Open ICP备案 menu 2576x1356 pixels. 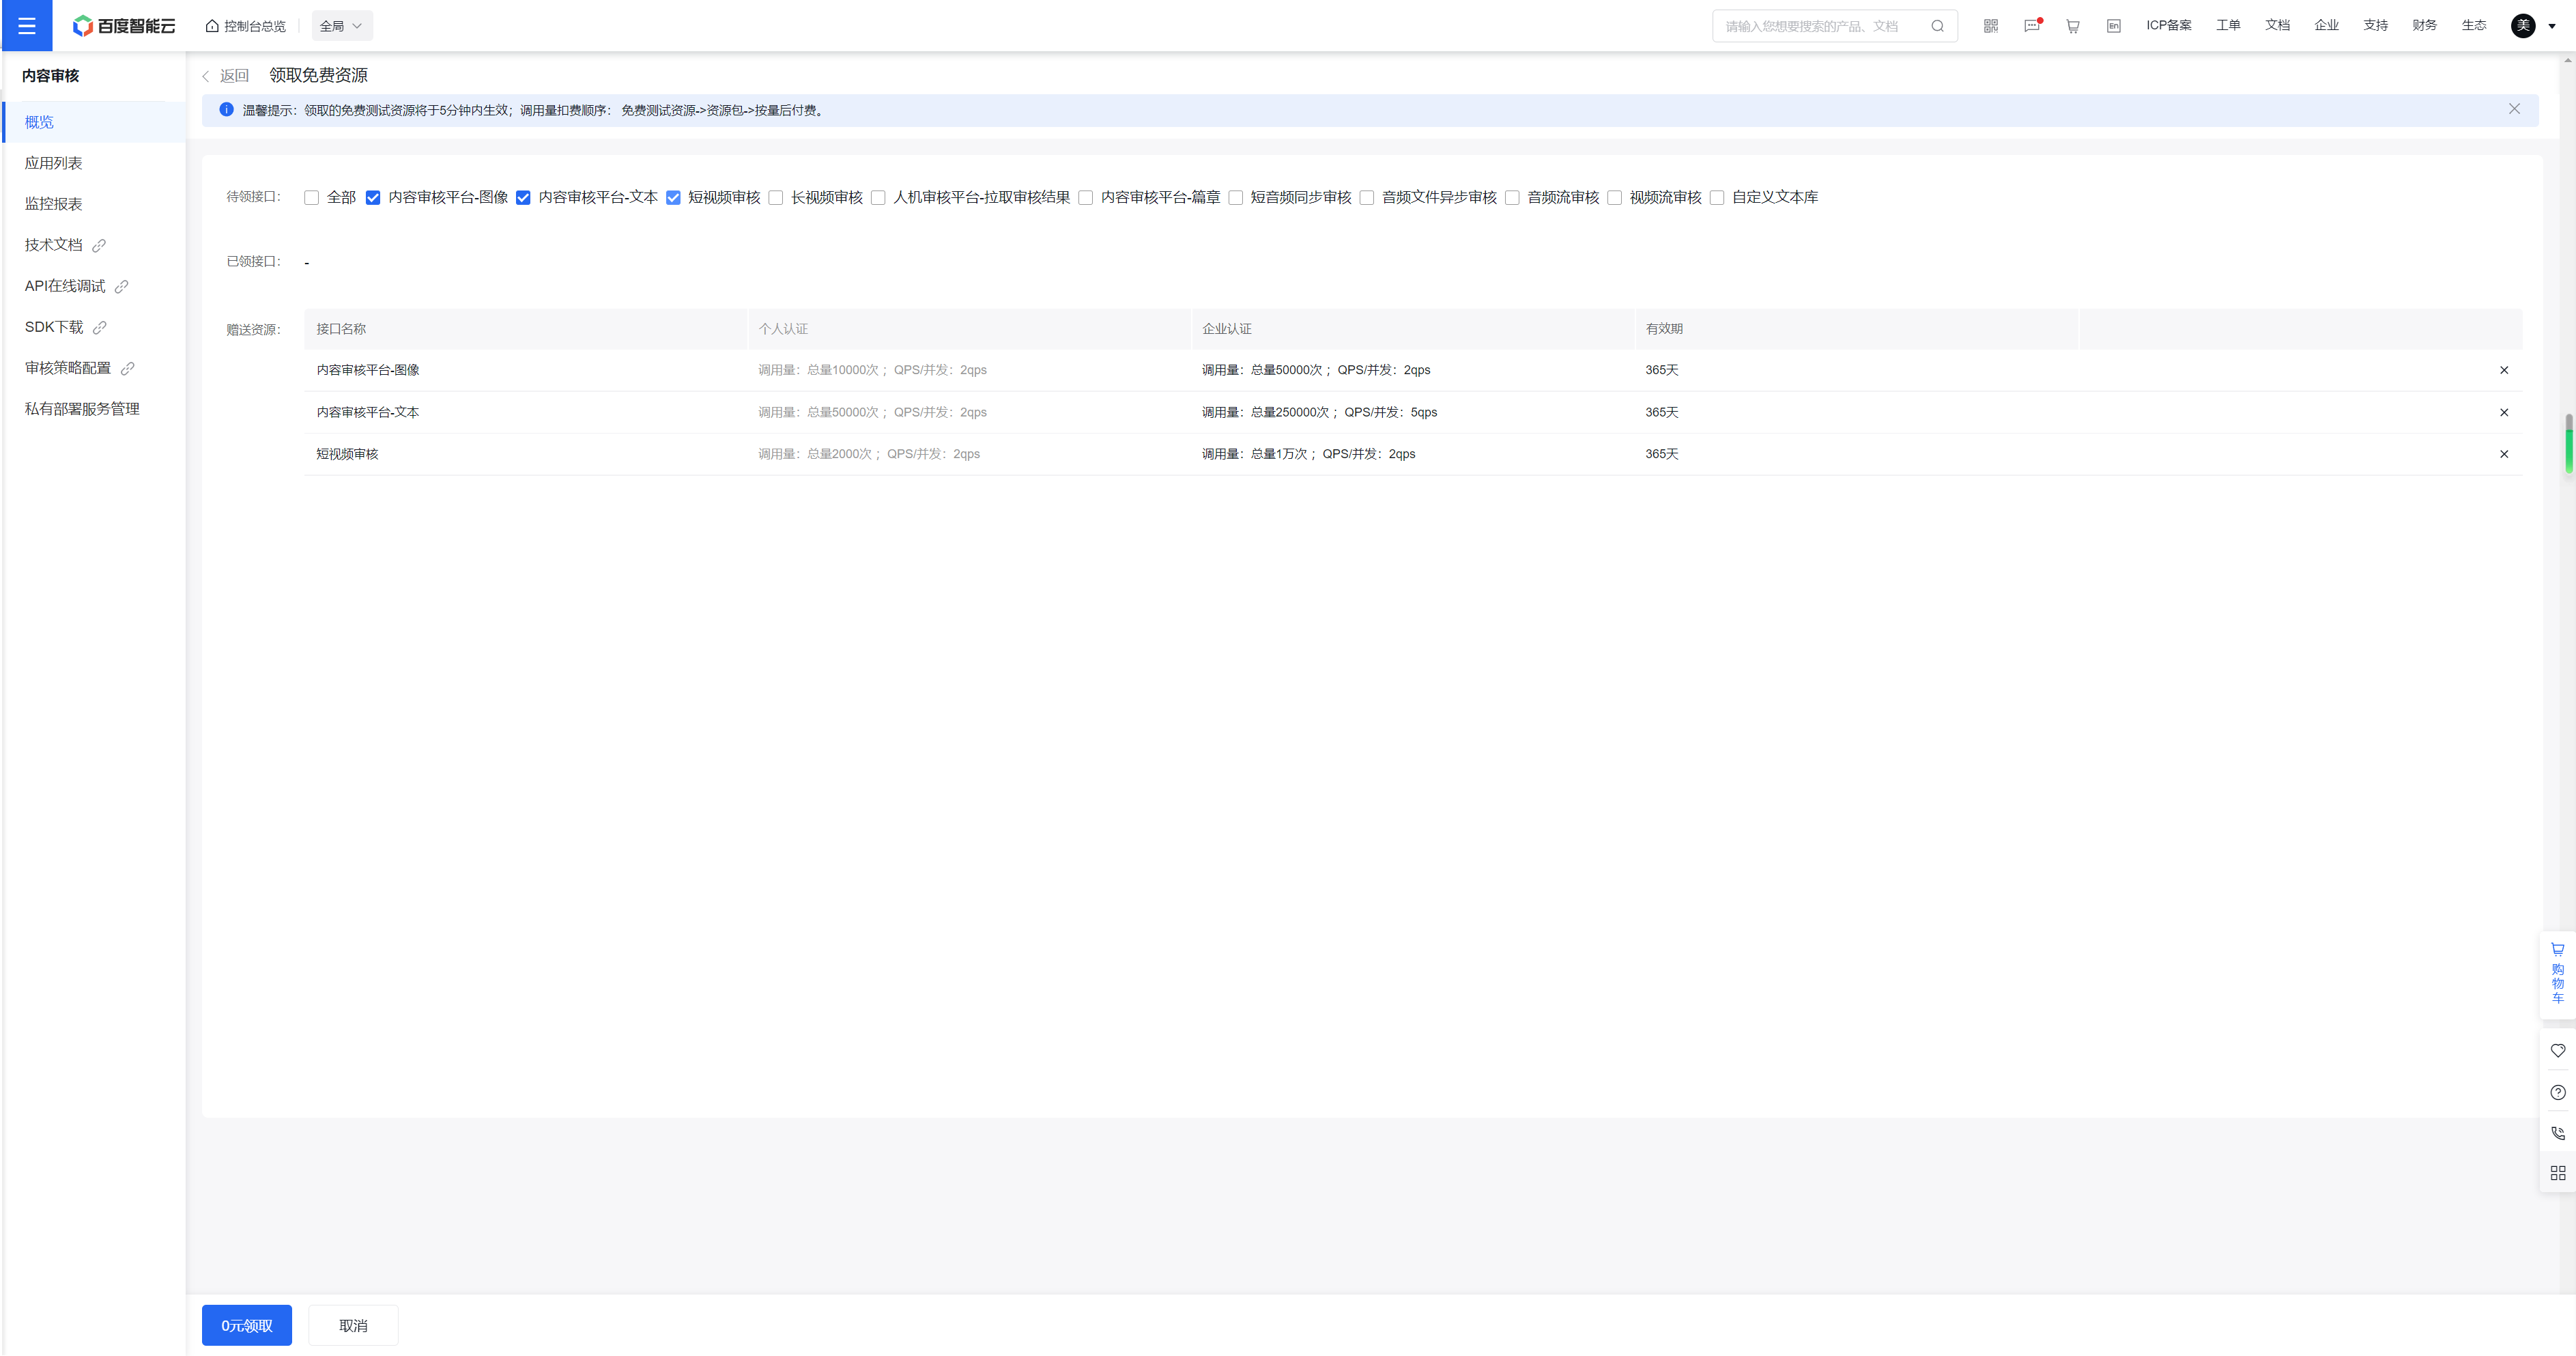tap(2168, 26)
